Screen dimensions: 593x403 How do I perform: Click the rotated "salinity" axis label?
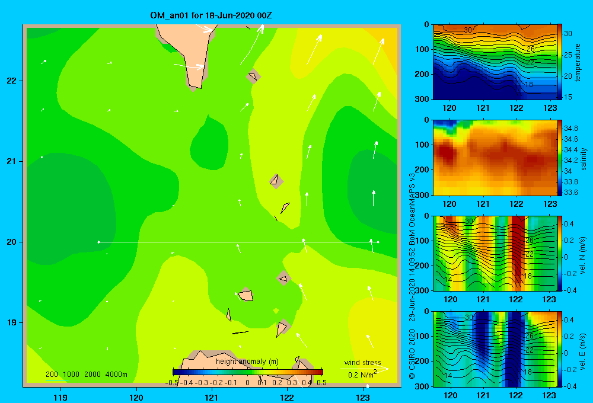click(584, 159)
